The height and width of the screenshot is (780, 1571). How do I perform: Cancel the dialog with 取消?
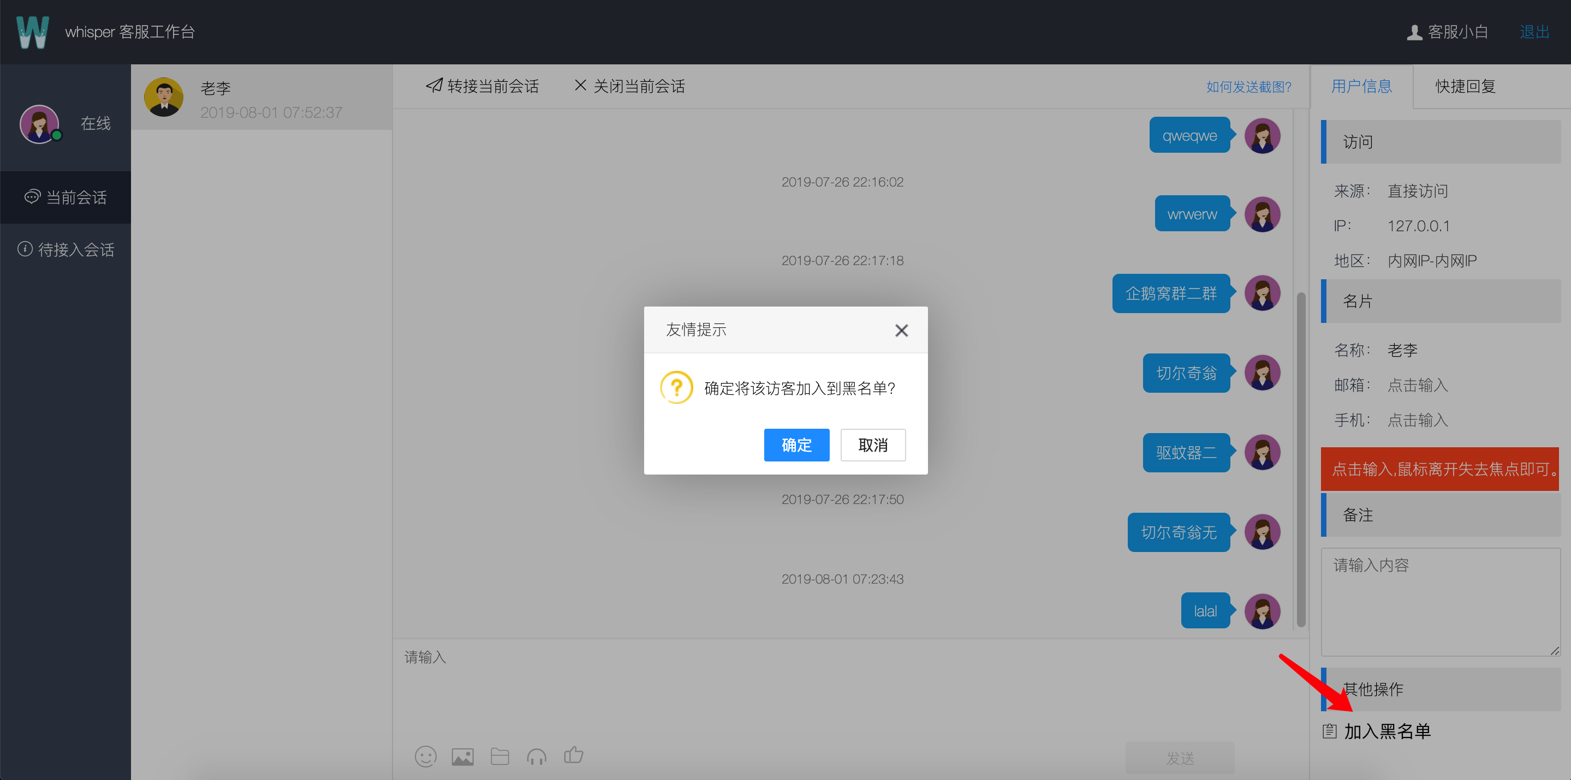tap(873, 445)
